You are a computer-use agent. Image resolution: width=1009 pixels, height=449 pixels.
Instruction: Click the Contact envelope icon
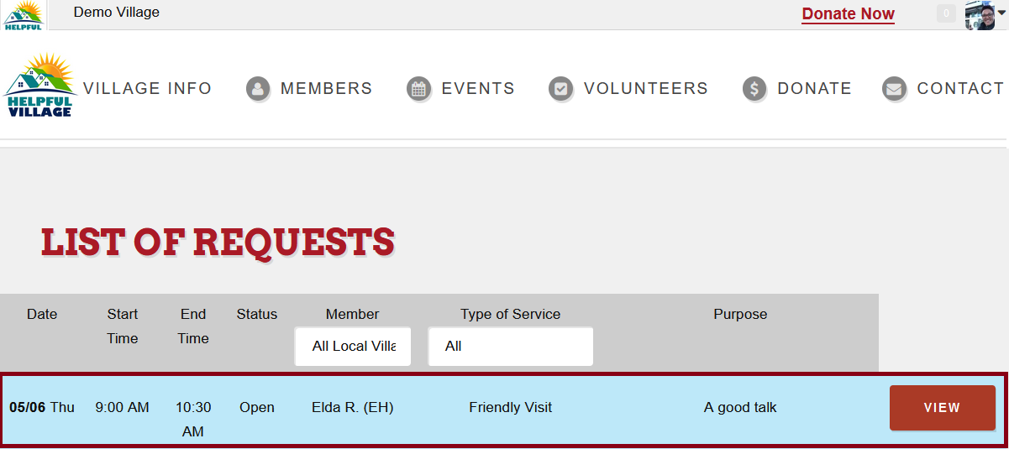[894, 88]
